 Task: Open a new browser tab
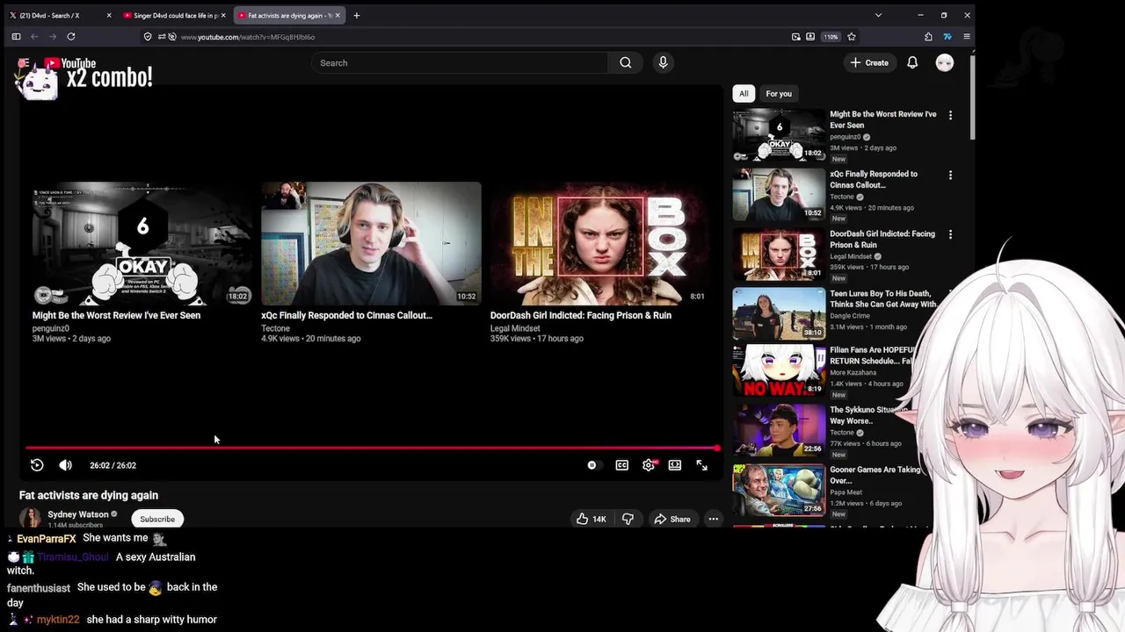tap(357, 15)
